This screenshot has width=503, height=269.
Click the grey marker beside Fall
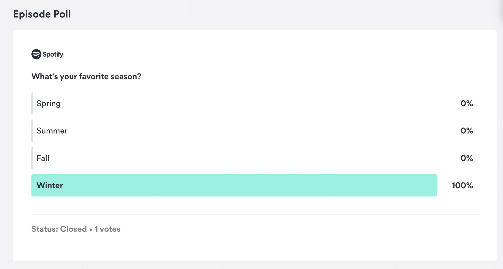click(32, 158)
